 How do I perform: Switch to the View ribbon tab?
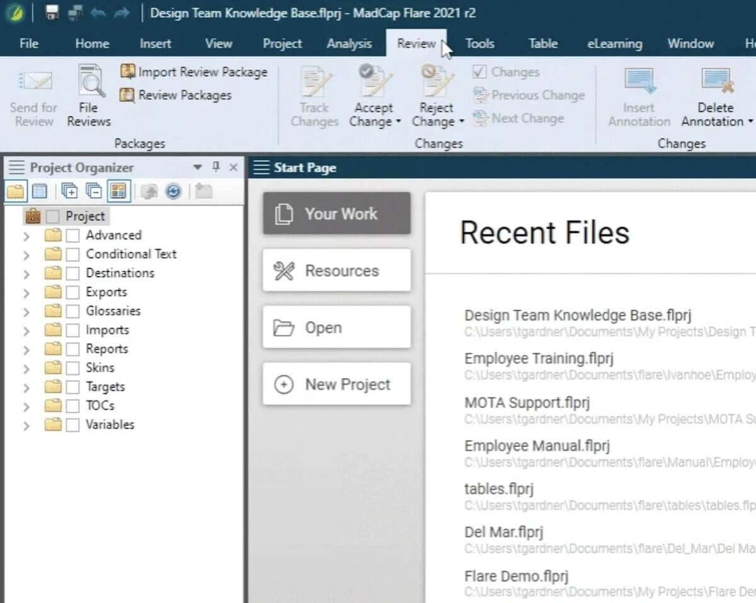click(x=219, y=43)
